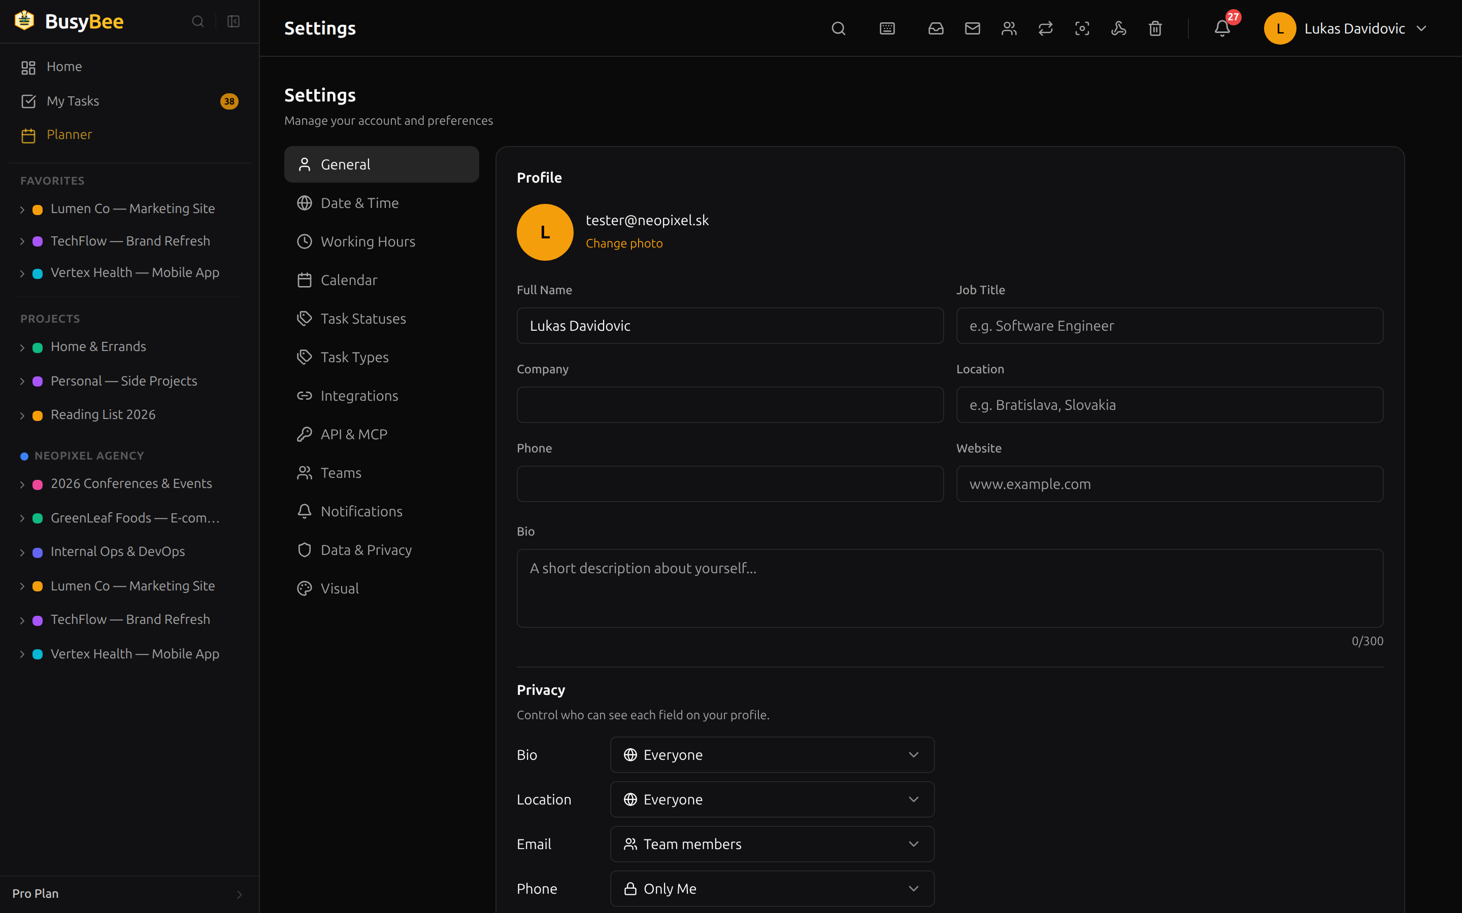Click the BusyBee logo icon
1462x913 pixels.
tap(24, 20)
